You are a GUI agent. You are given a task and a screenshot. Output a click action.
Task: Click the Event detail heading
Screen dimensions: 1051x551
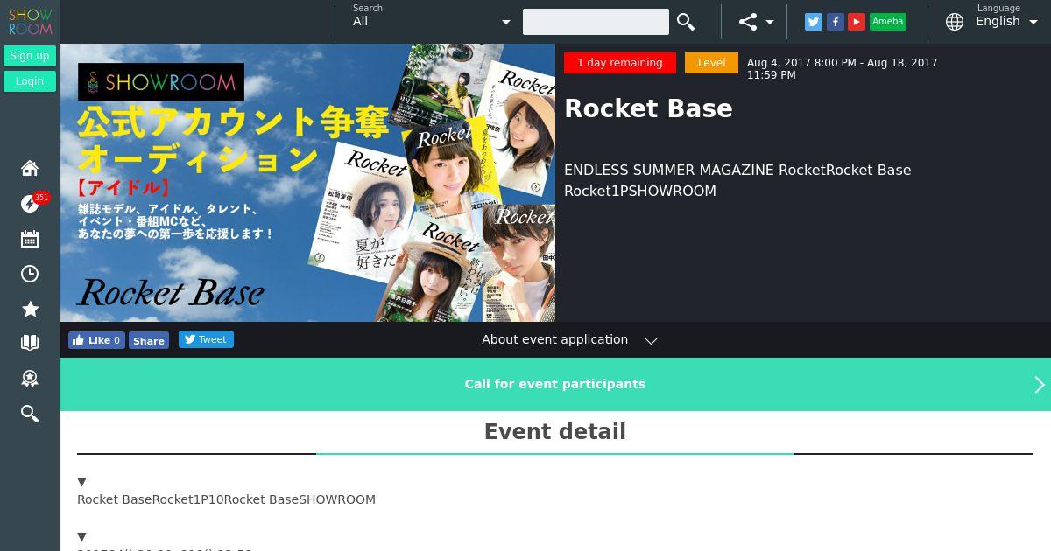pyautogui.click(x=555, y=432)
